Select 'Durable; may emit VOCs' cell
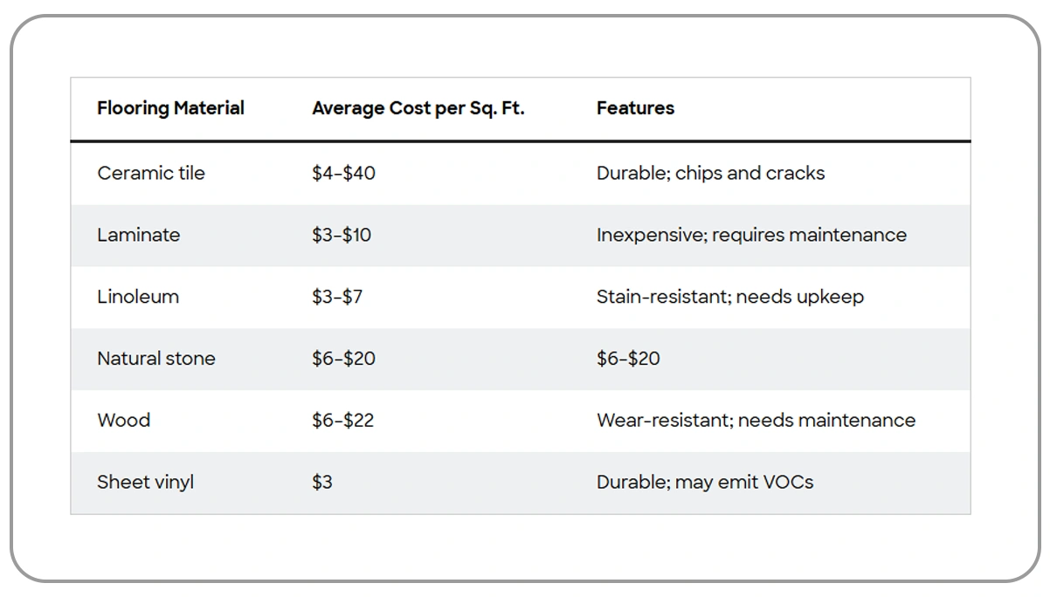The width and height of the screenshot is (1050, 597). pos(705,482)
